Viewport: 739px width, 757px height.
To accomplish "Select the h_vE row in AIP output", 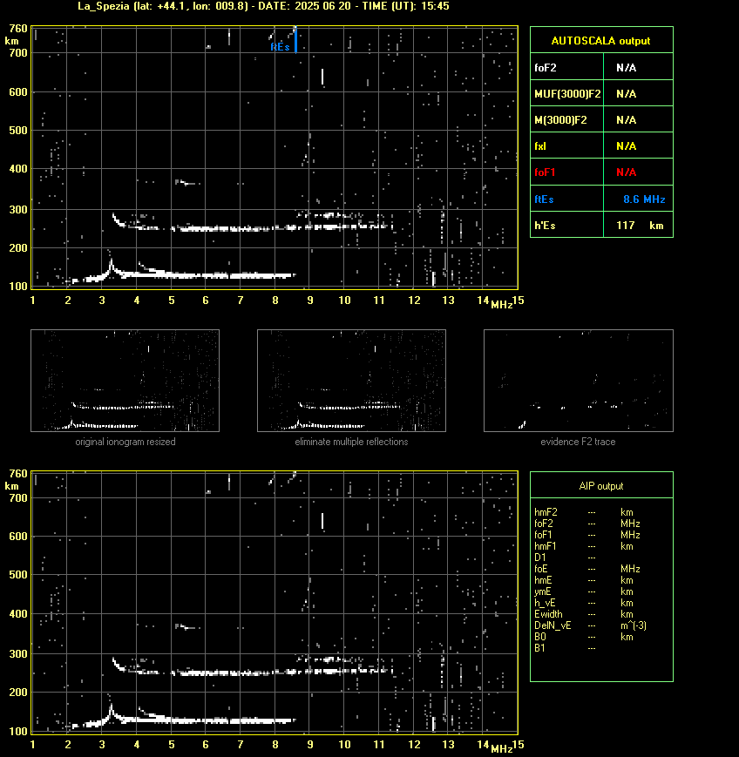I will click(590, 603).
